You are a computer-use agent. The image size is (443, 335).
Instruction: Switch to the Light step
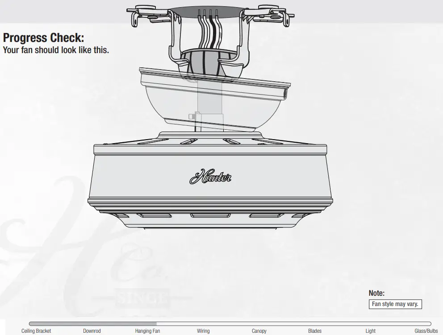click(370, 331)
